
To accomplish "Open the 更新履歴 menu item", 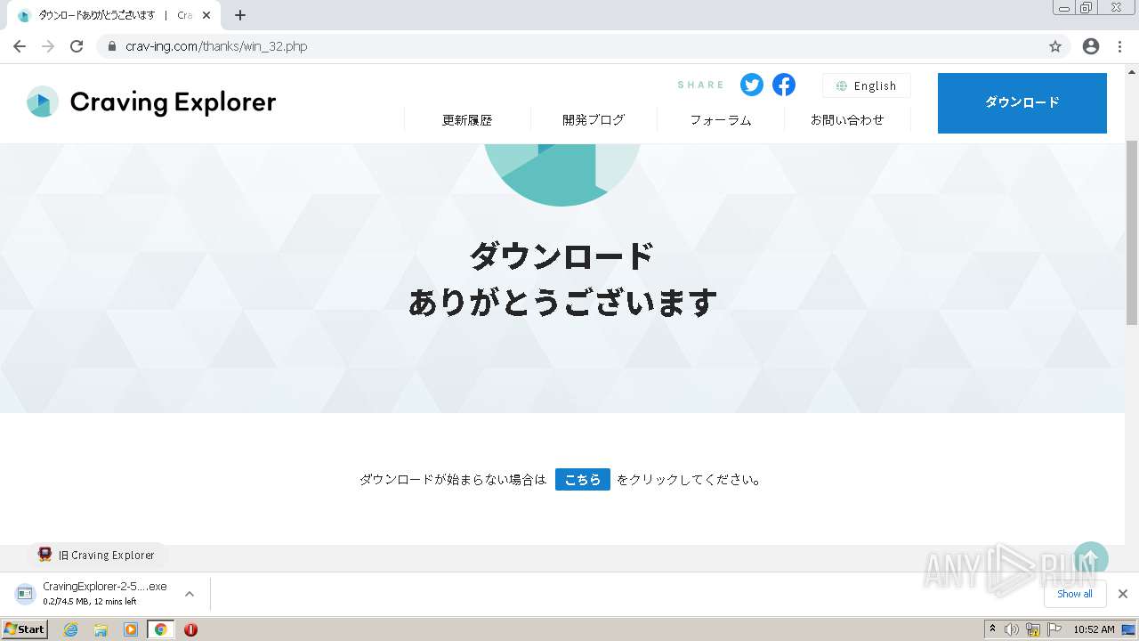I will point(467,120).
